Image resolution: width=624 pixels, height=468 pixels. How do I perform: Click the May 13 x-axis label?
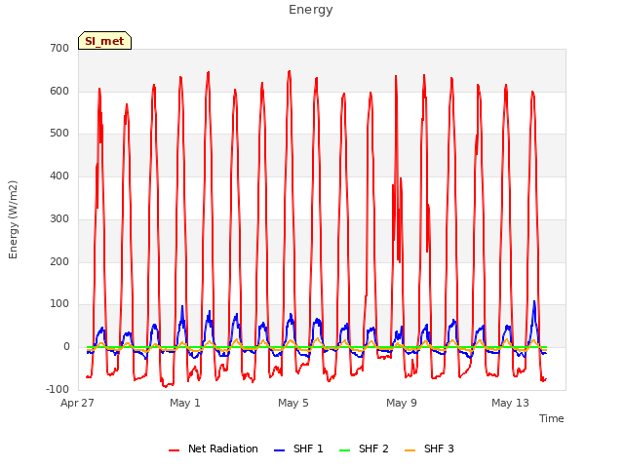pyautogui.click(x=510, y=403)
